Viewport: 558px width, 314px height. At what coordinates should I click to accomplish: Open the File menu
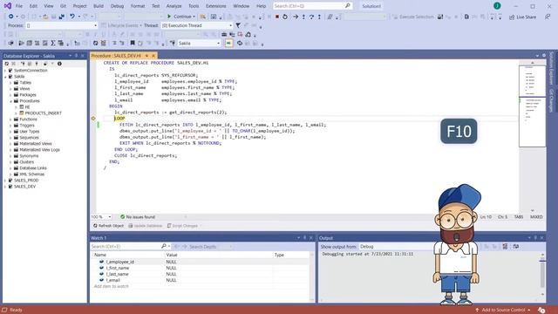19,6
